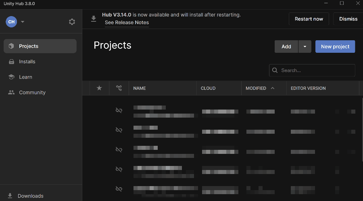The height and width of the screenshot is (201, 363).
Task: Click Restart now to update Hub
Action: (x=309, y=19)
